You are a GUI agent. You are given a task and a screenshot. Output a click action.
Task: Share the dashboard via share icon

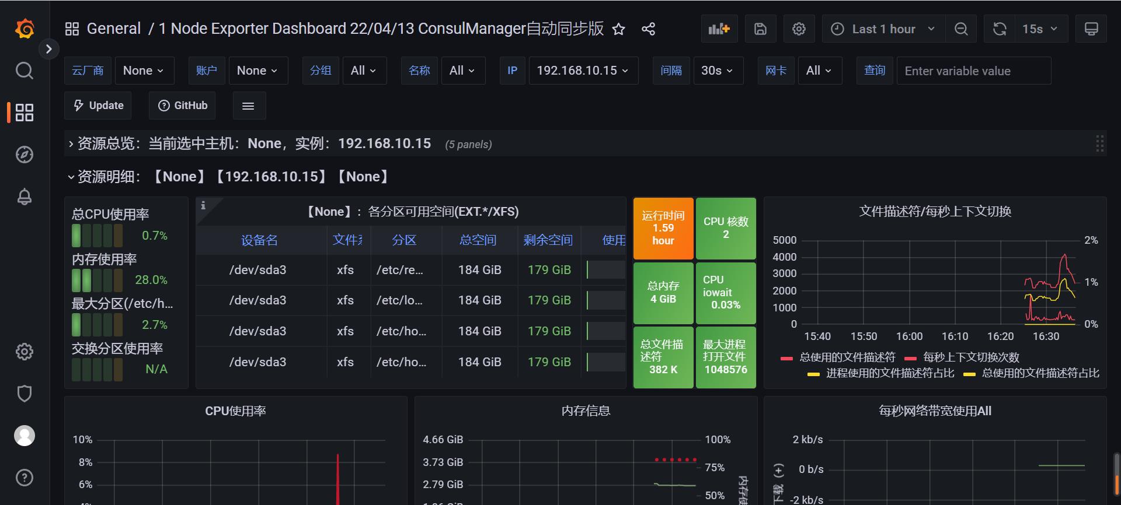(648, 29)
